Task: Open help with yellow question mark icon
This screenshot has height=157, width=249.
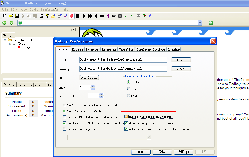Action: (47, 16)
